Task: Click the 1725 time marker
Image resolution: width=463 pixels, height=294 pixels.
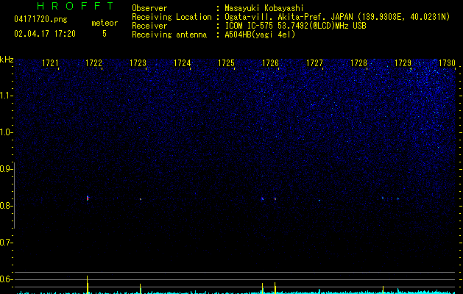Action: point(226,63)
